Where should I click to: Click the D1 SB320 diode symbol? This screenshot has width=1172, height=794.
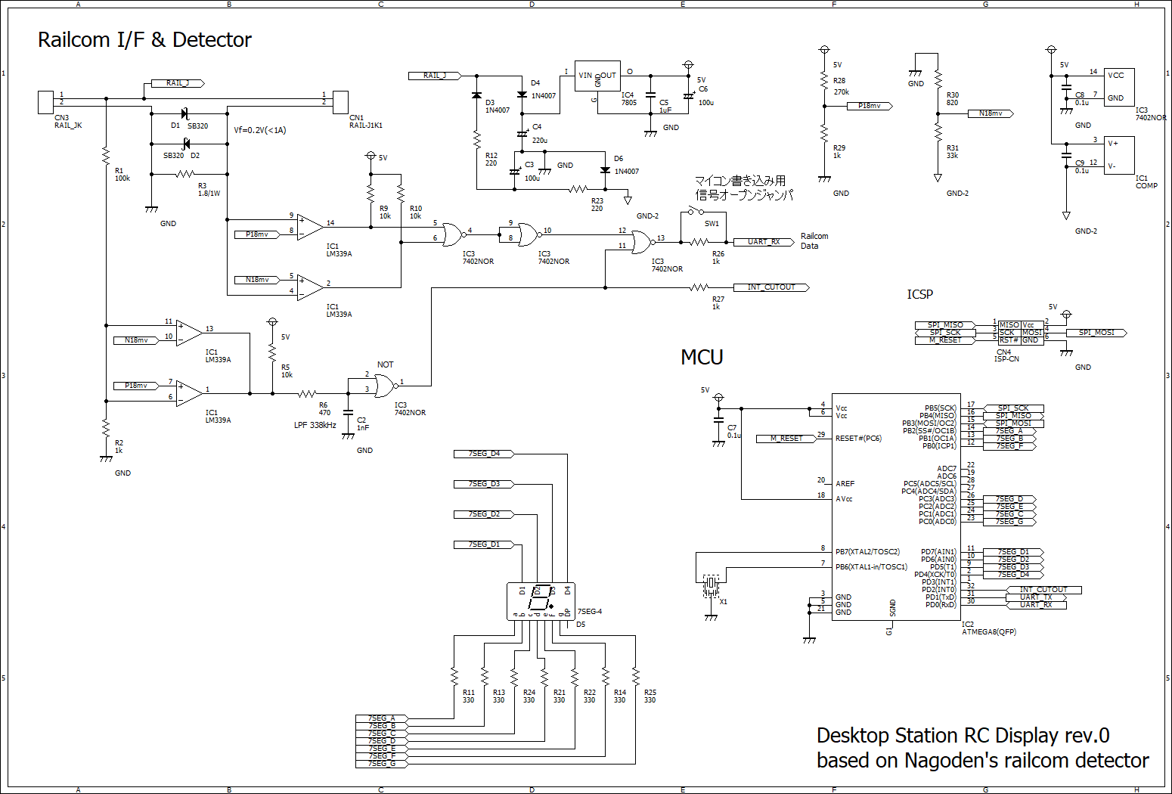click(x=184, y=113)
